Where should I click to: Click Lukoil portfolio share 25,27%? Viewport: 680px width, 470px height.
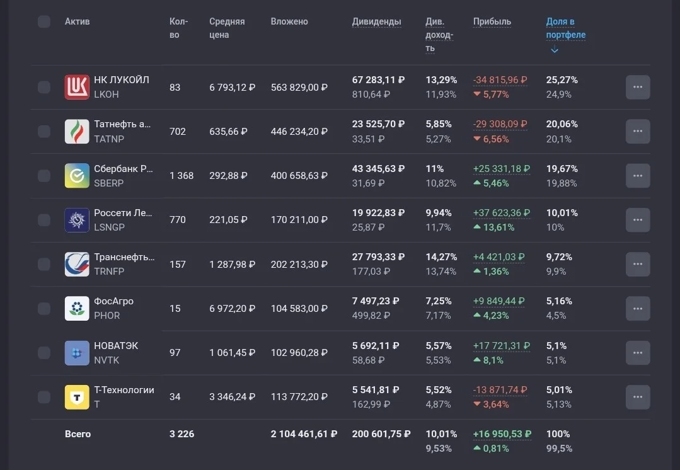coord(562,80)
